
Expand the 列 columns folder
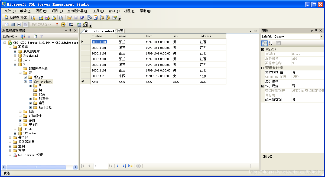(31, 86)
